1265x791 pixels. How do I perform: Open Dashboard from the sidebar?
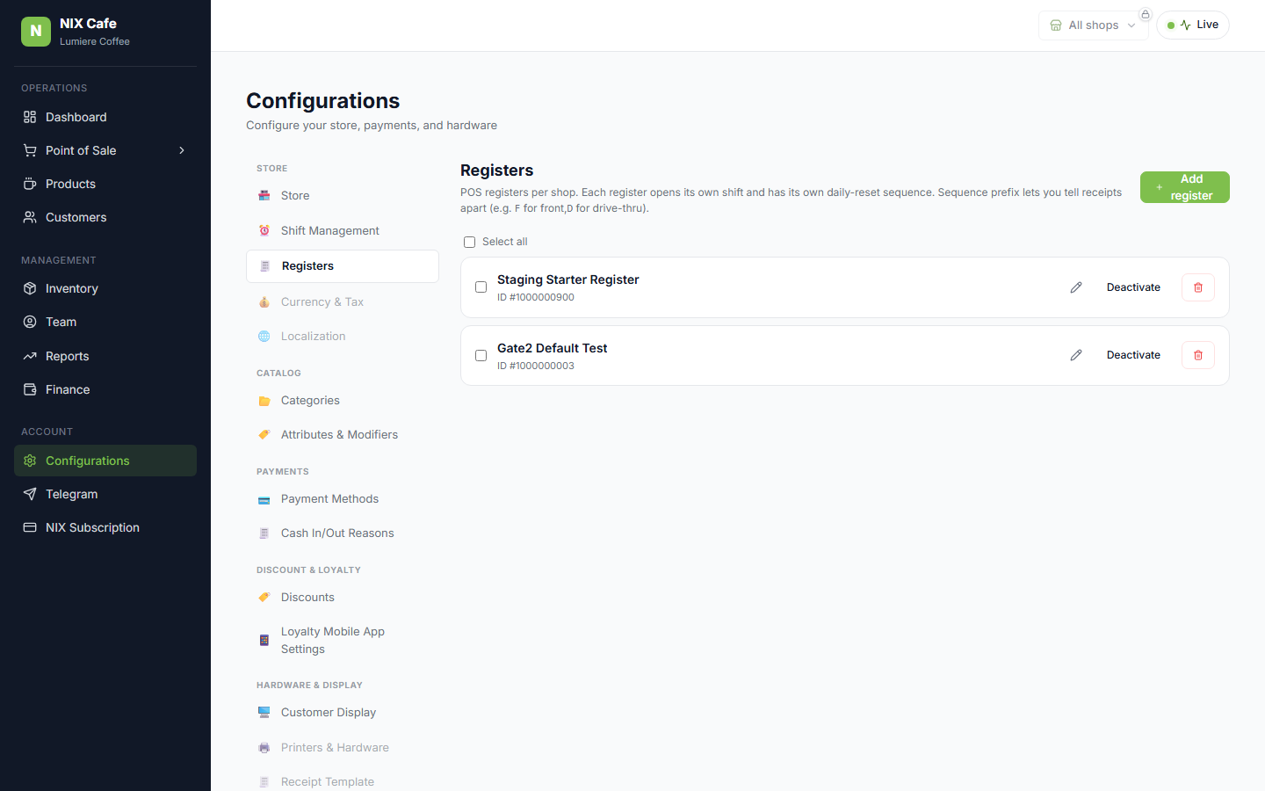click(x=105, y=117)
